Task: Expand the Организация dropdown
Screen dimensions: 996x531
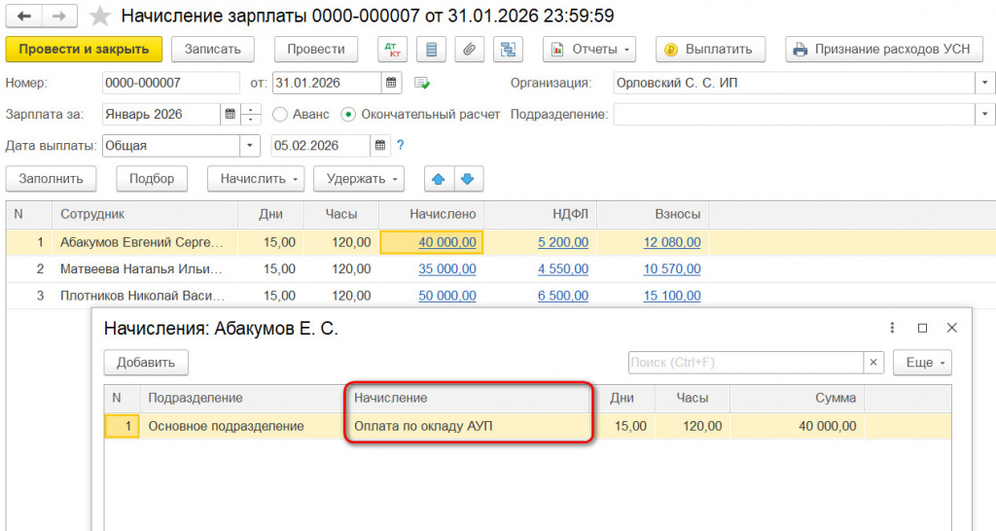Action: point(984,83)
